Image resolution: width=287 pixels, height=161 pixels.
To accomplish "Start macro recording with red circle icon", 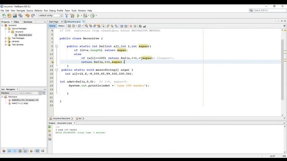I will tap(131, 26).
